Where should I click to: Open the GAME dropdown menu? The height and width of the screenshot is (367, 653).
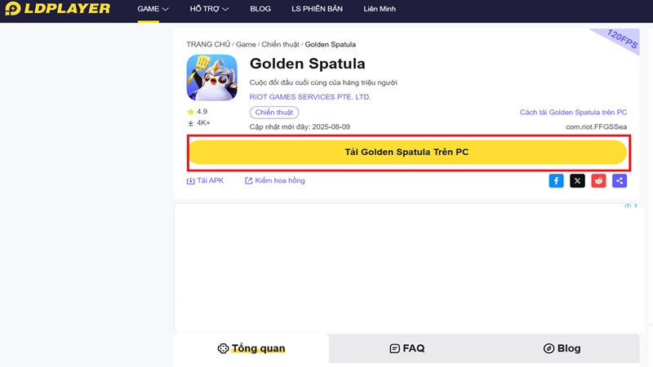153,9
